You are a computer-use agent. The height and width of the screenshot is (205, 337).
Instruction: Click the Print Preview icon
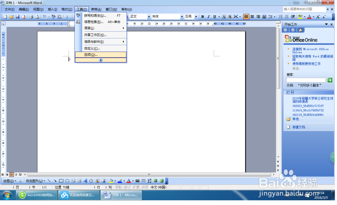coord(37,16)
